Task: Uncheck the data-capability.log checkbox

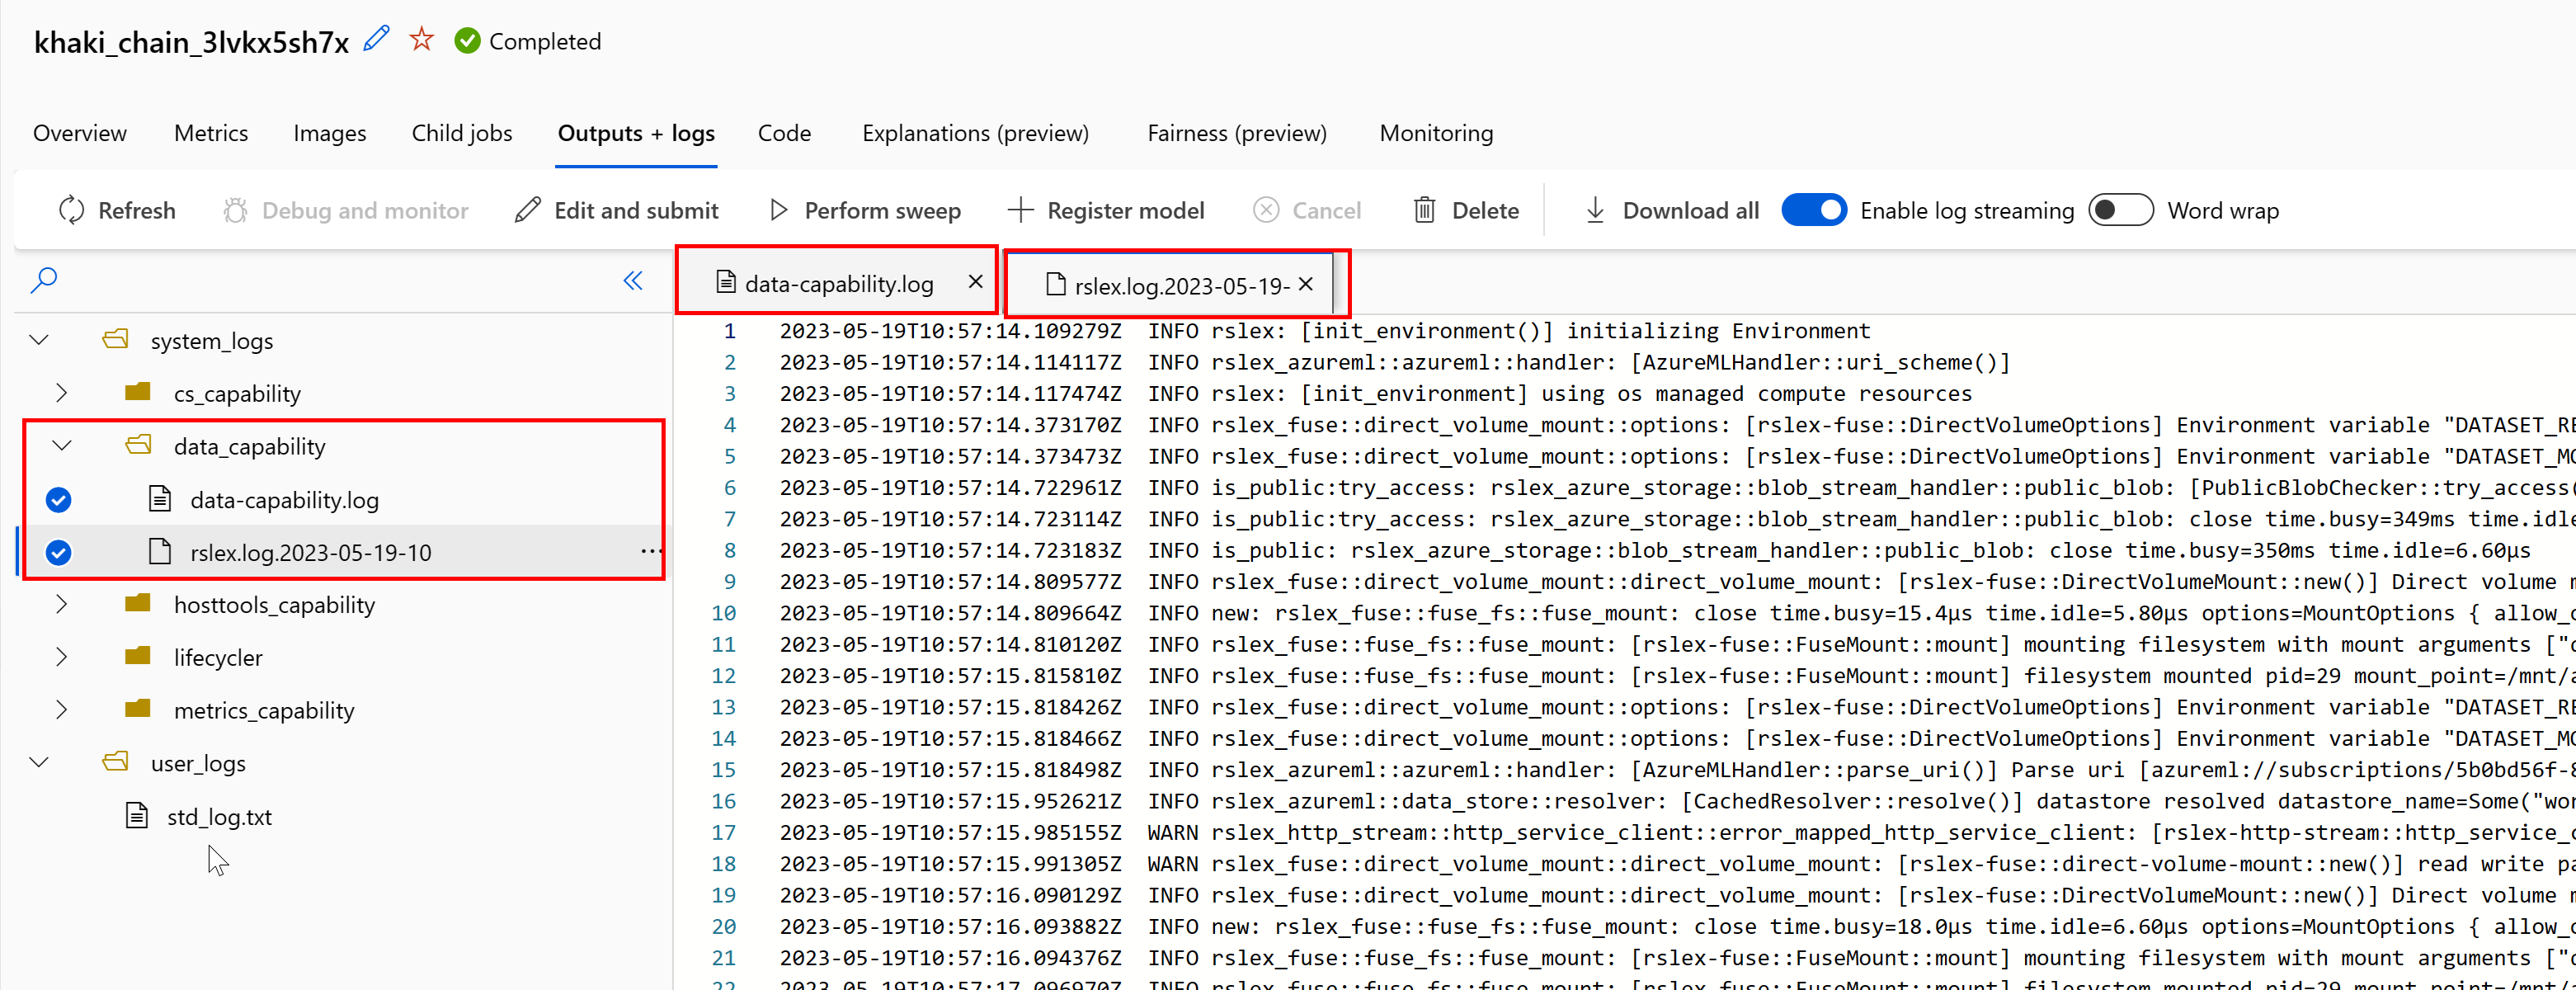Action: tap(59, 499)
